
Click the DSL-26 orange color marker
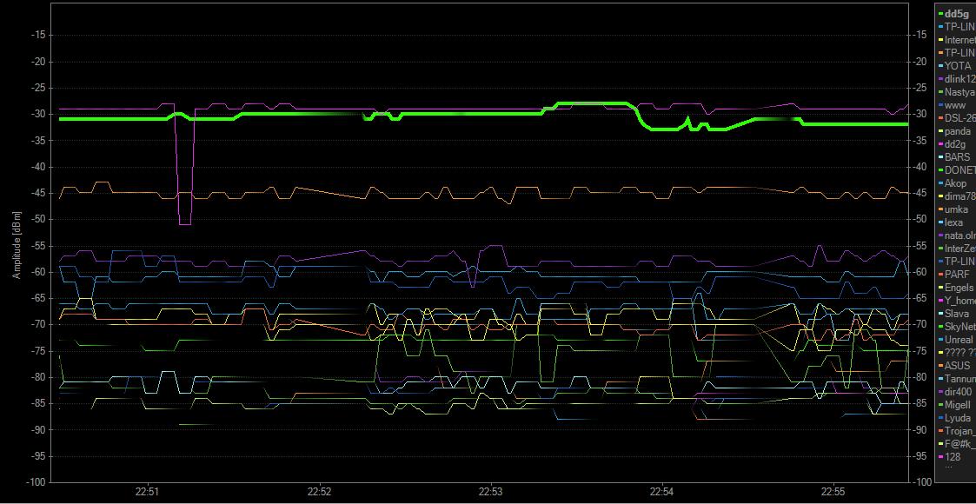click(x=939, y=118)
